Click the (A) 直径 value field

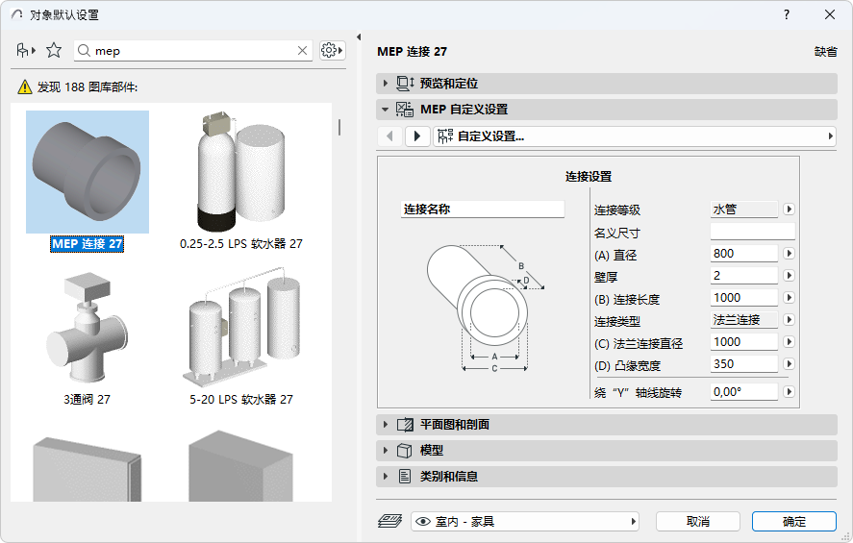pos(743,254)
